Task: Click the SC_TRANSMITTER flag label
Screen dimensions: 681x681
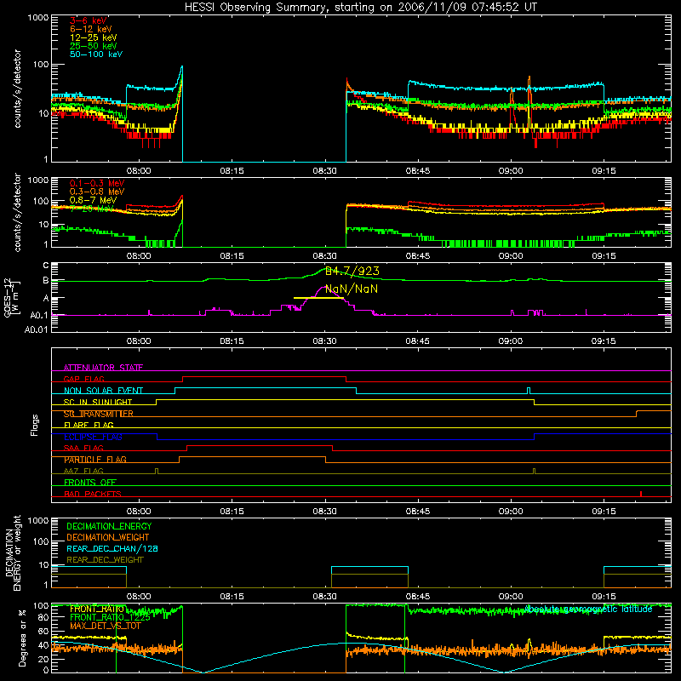Action: coord(98,414)
